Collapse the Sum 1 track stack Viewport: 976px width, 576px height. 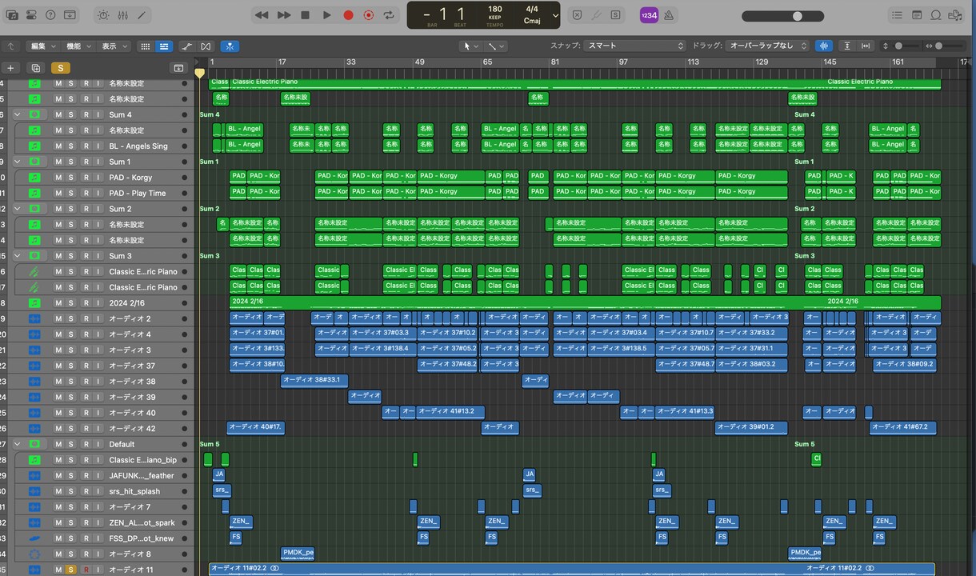pyautogui.click(x=18, y=162)
